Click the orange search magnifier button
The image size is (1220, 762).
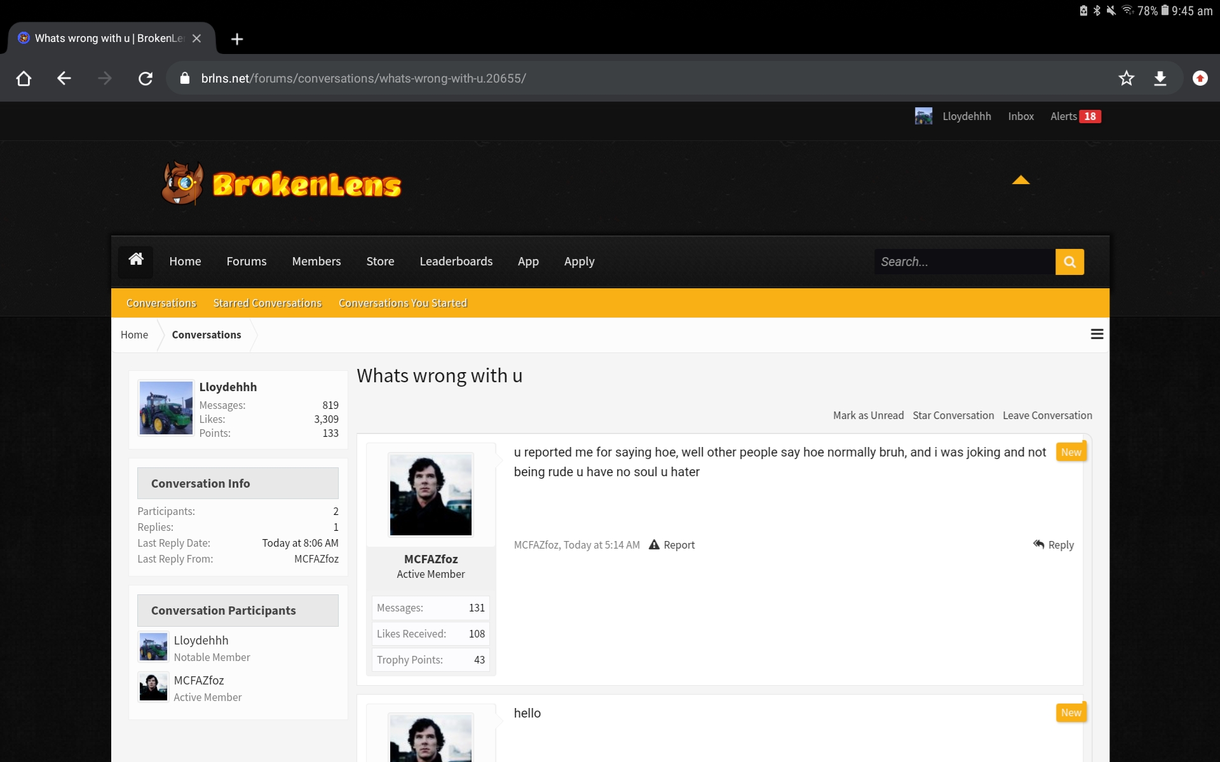(x=1069, y=262)
